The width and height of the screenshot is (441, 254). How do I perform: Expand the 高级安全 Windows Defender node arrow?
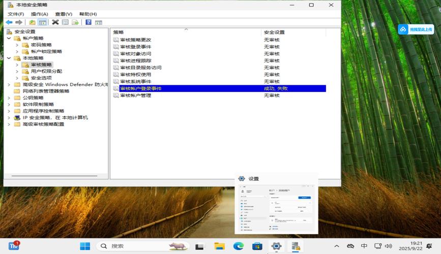tap(9, 84)
